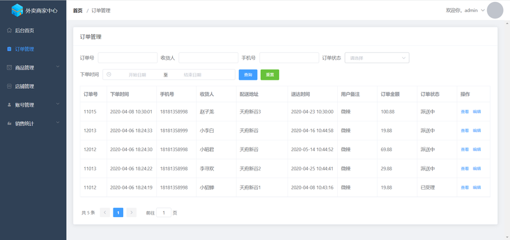The width and height of the screenshot is (510, 240).
Task: Click recipient cell 小貂蝉
Action: tap(207, 188)
